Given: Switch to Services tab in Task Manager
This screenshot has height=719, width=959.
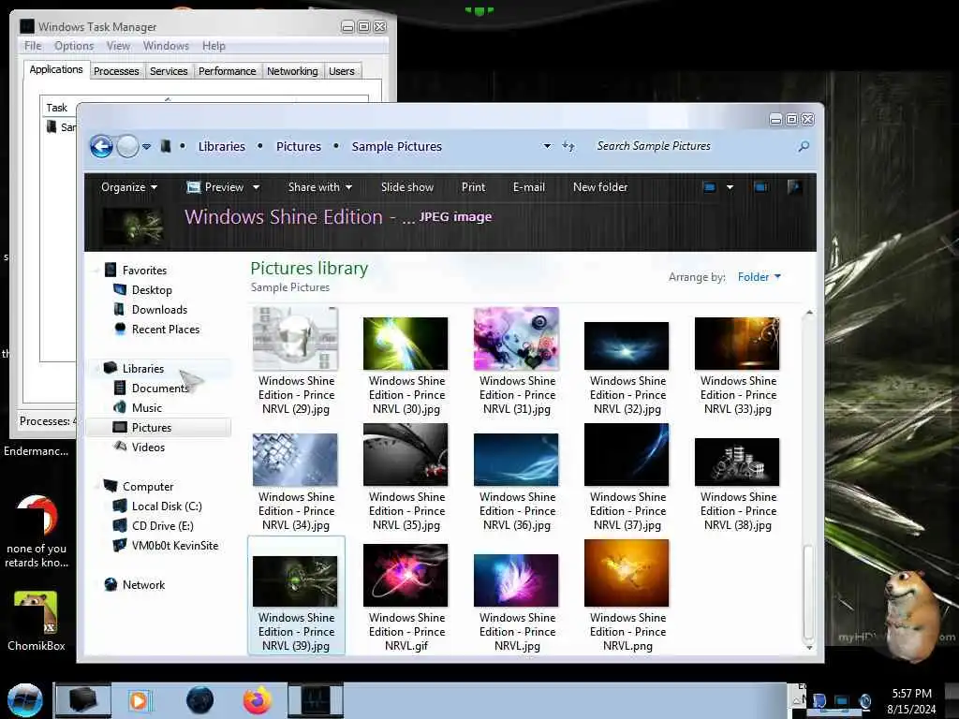Looking at the screenshot, I should pyautogui.click(x=169, y=71).
